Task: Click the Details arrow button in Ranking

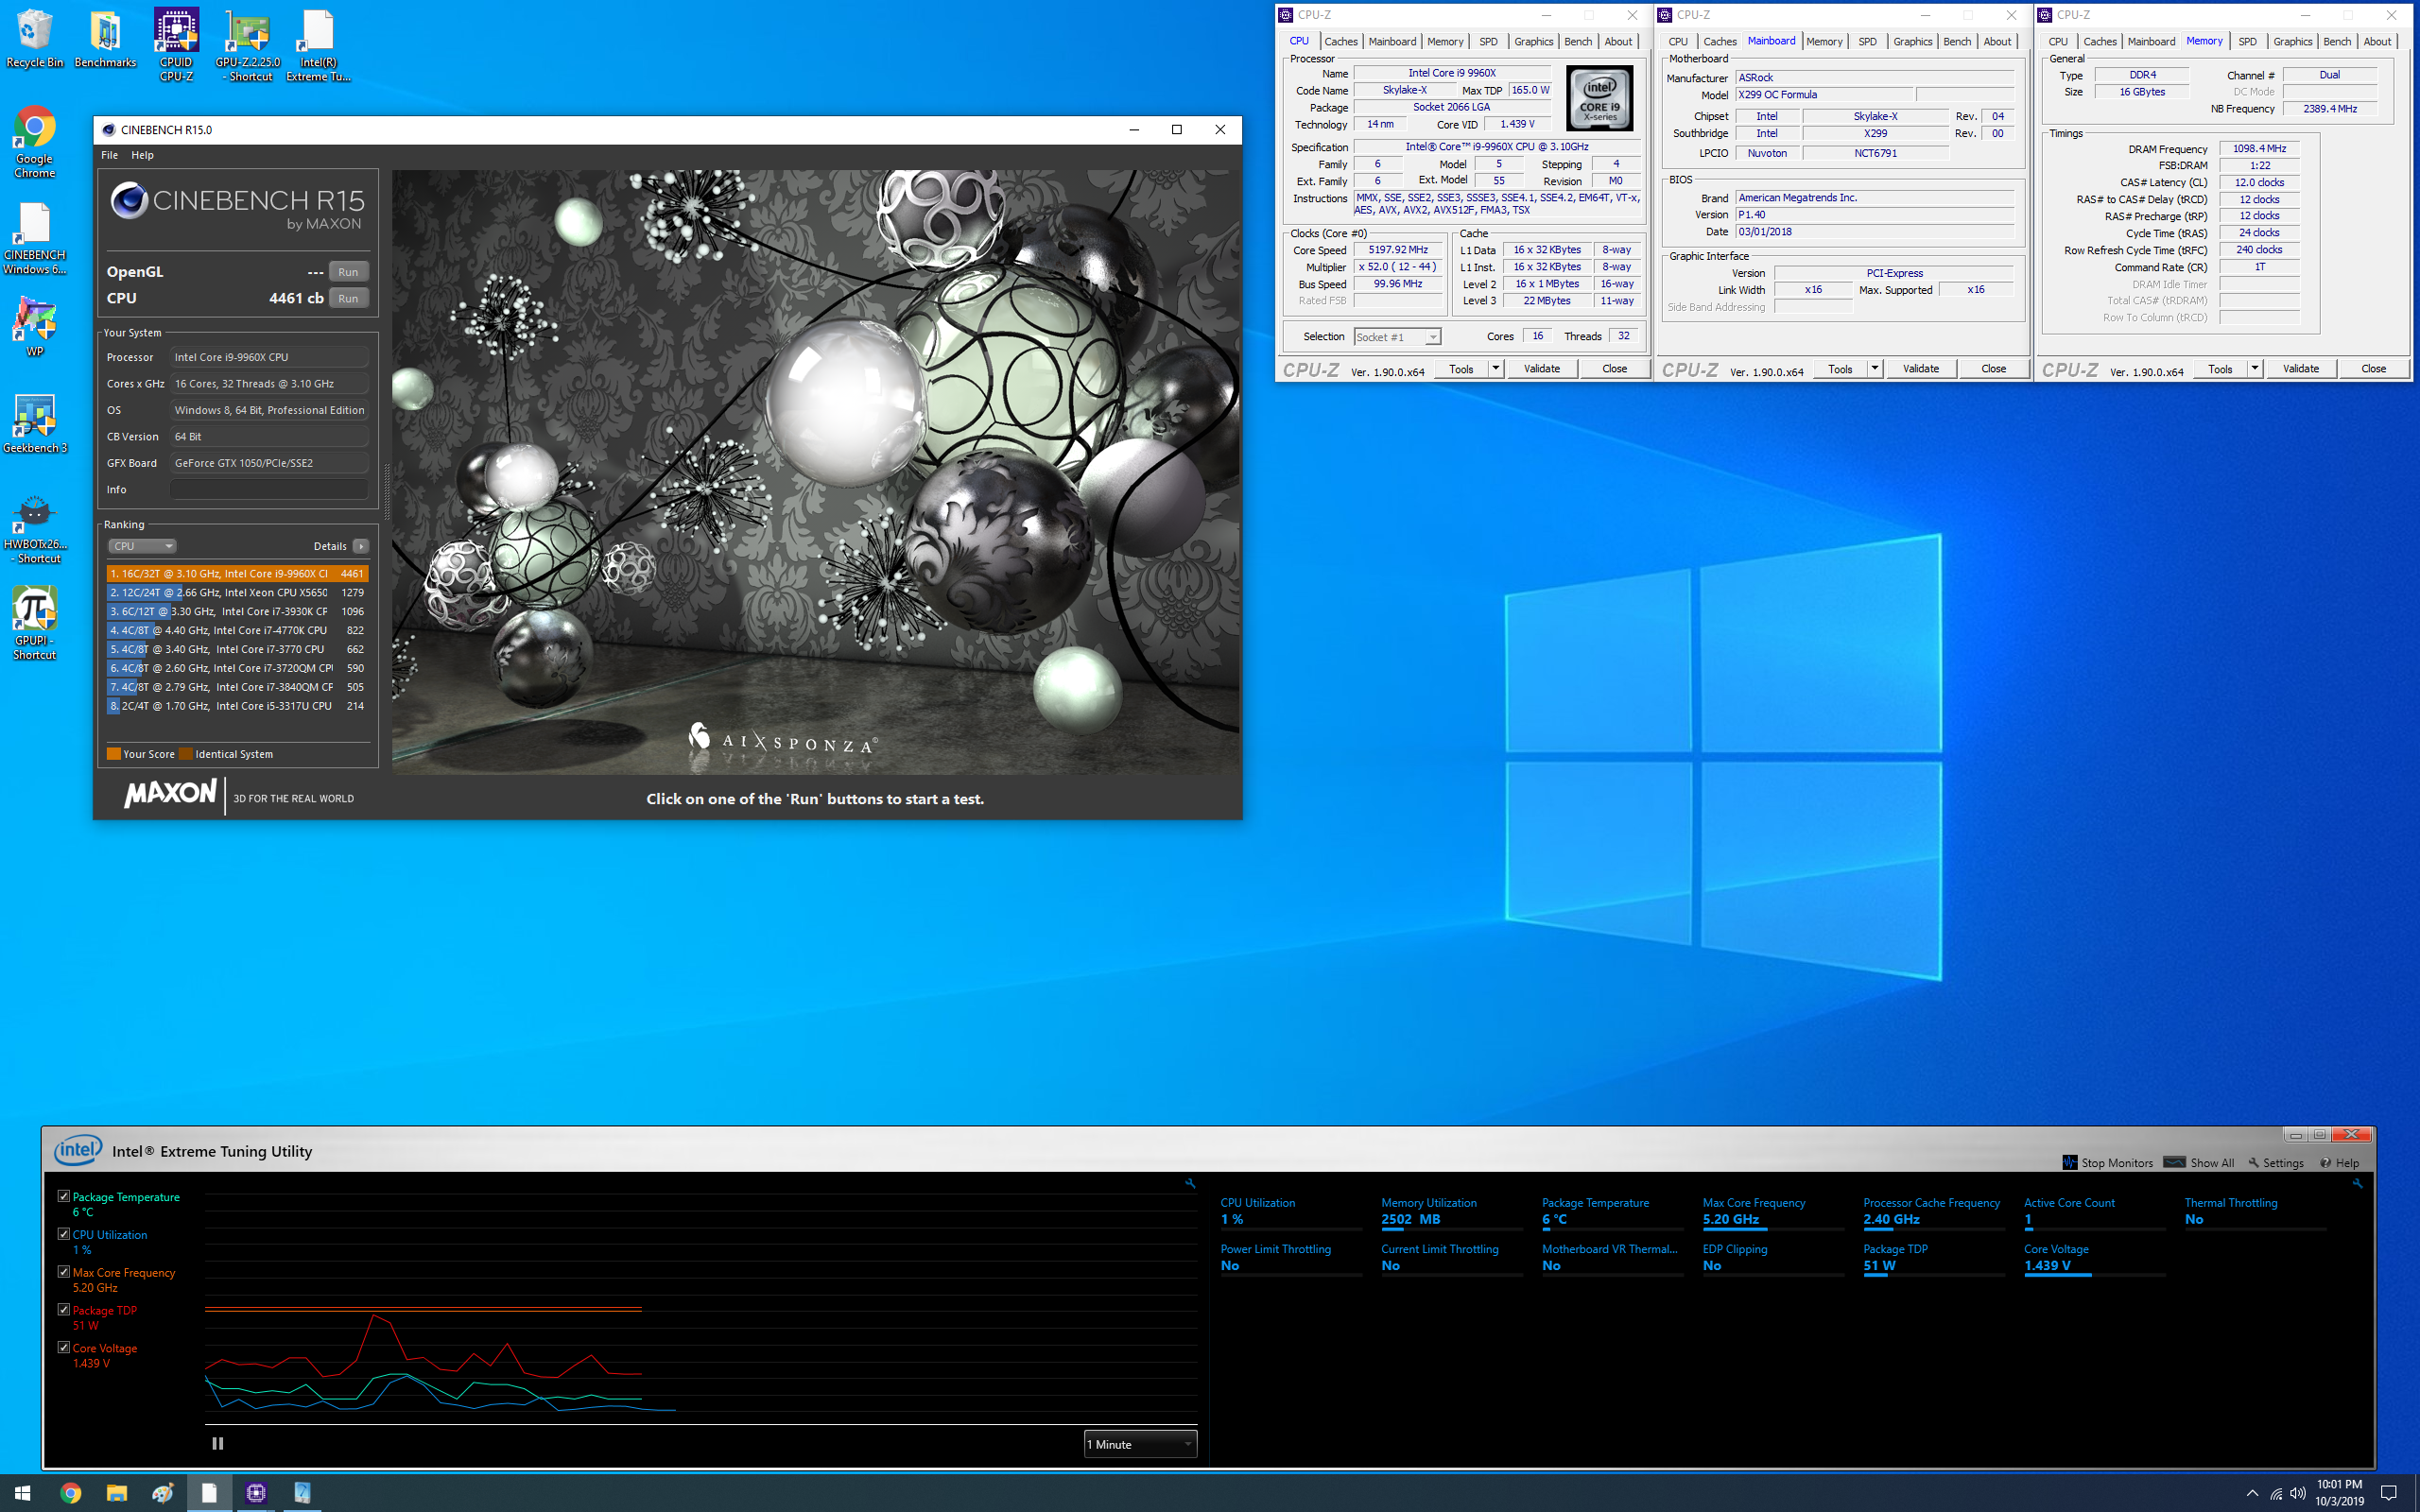Action: (x=361, y=546)
